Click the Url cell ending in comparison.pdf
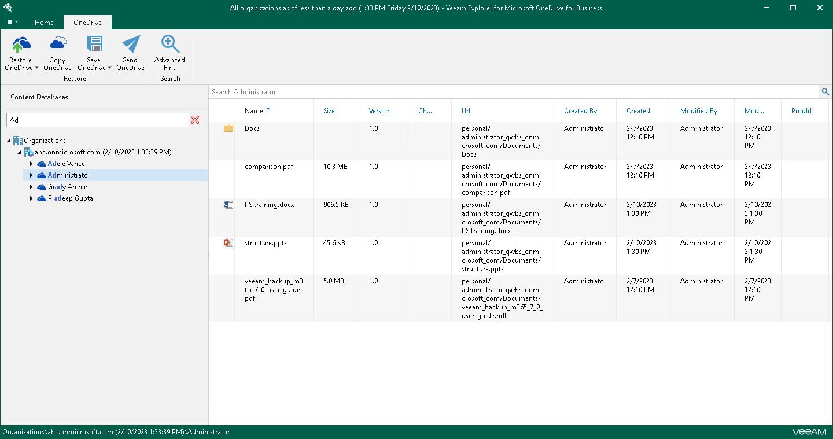Viewport: 833px width, 439px height. point(502,179)
